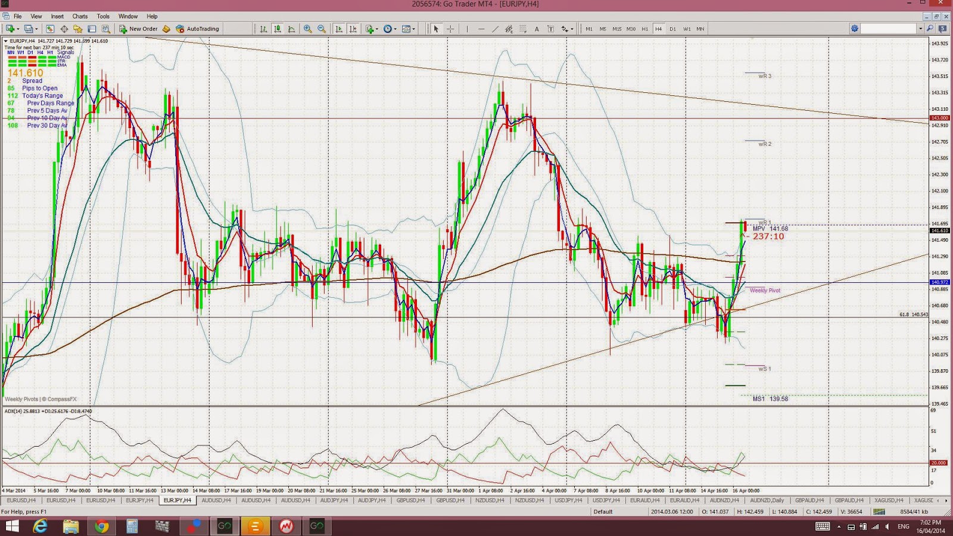
Task: Switch chart to line chart style
Action: 291,29
